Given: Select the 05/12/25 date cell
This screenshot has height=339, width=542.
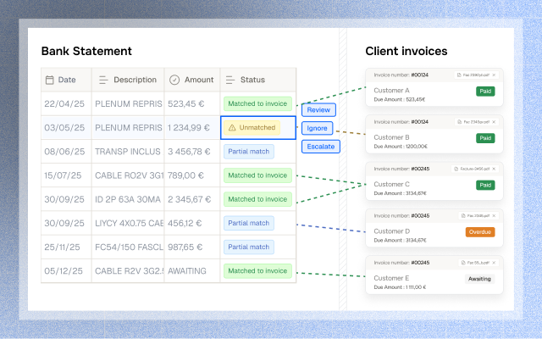Looking at the screenshot, I should [66, 271].
